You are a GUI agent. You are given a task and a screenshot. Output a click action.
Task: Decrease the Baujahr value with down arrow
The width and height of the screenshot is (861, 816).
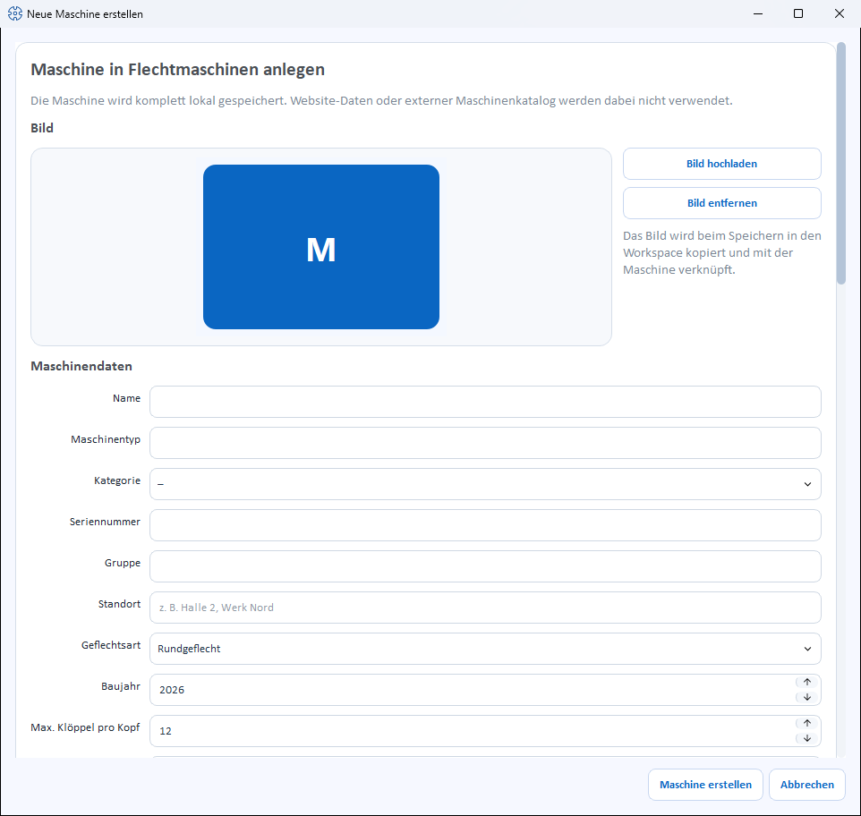806,698
